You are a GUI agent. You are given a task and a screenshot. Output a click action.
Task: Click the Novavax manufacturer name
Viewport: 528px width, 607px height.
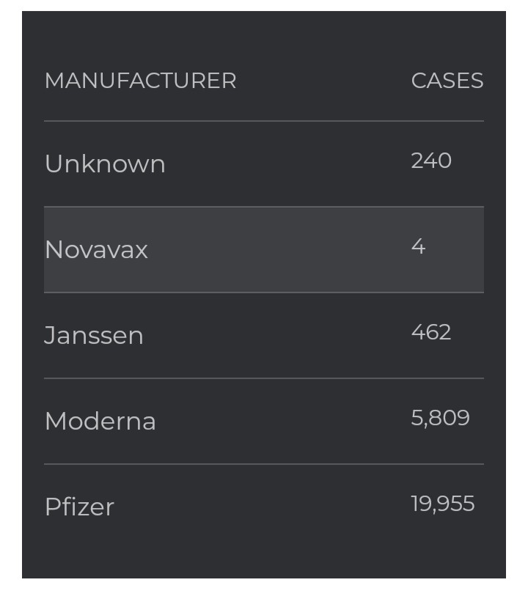coord(96,250)
